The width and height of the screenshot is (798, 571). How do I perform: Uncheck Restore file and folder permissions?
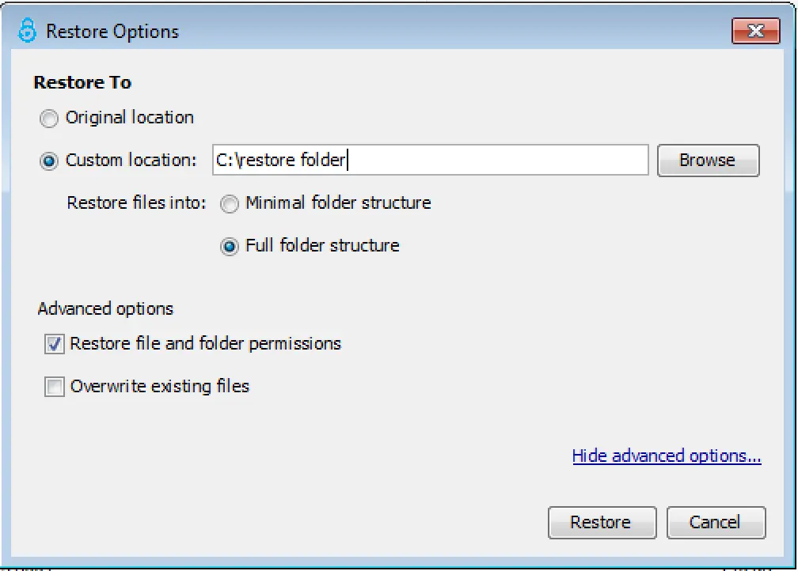coord(54,344)
